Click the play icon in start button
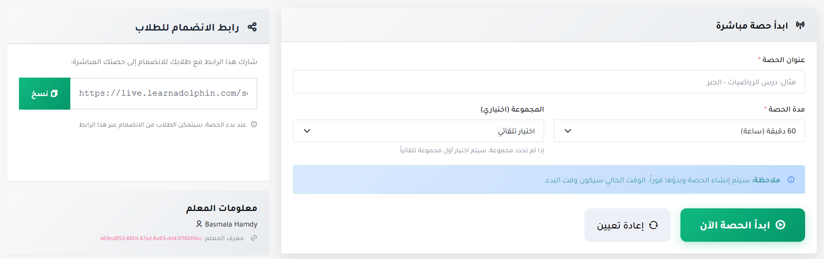Image resolution: width=824 pixels, height=259 pixels. pyautogui.click(x=780, y=225)
